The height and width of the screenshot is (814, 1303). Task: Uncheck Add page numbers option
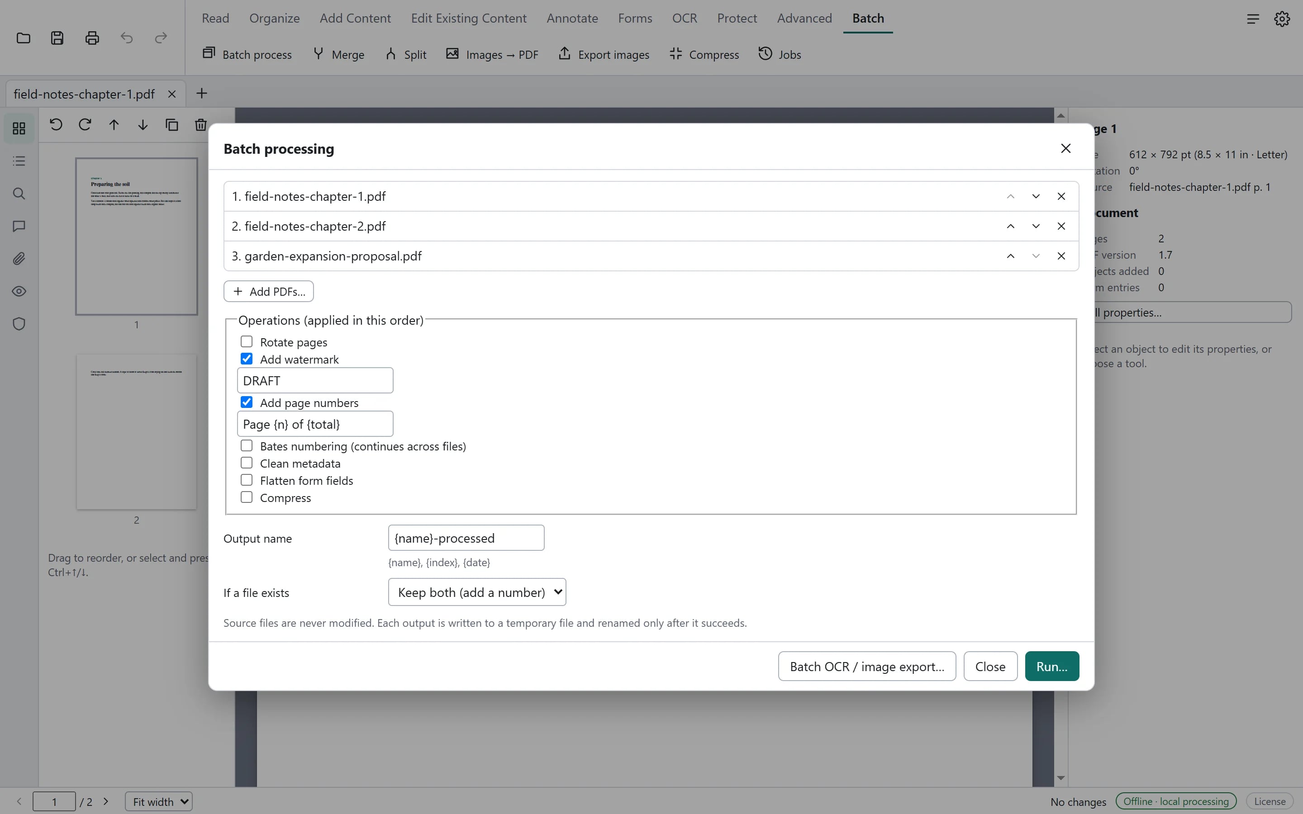click(x=247, y=402)
